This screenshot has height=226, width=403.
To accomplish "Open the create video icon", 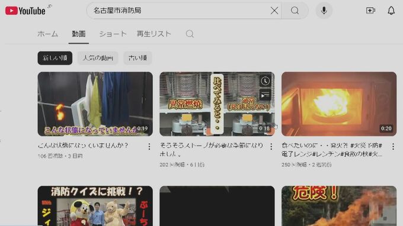I will (x=370, y=11).
